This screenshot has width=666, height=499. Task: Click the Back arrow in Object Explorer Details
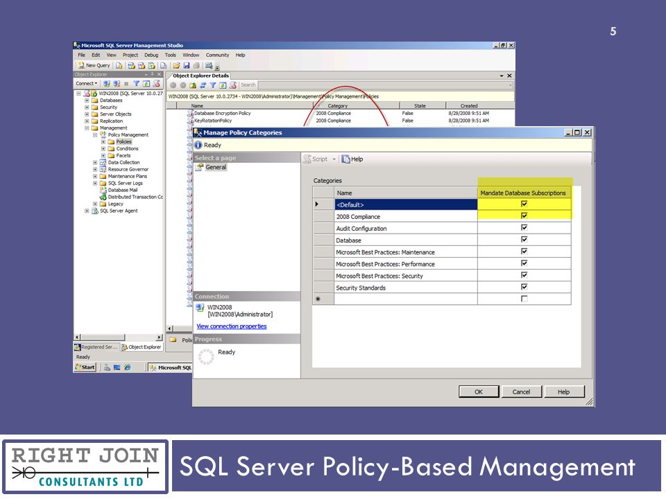click(173, 85)
